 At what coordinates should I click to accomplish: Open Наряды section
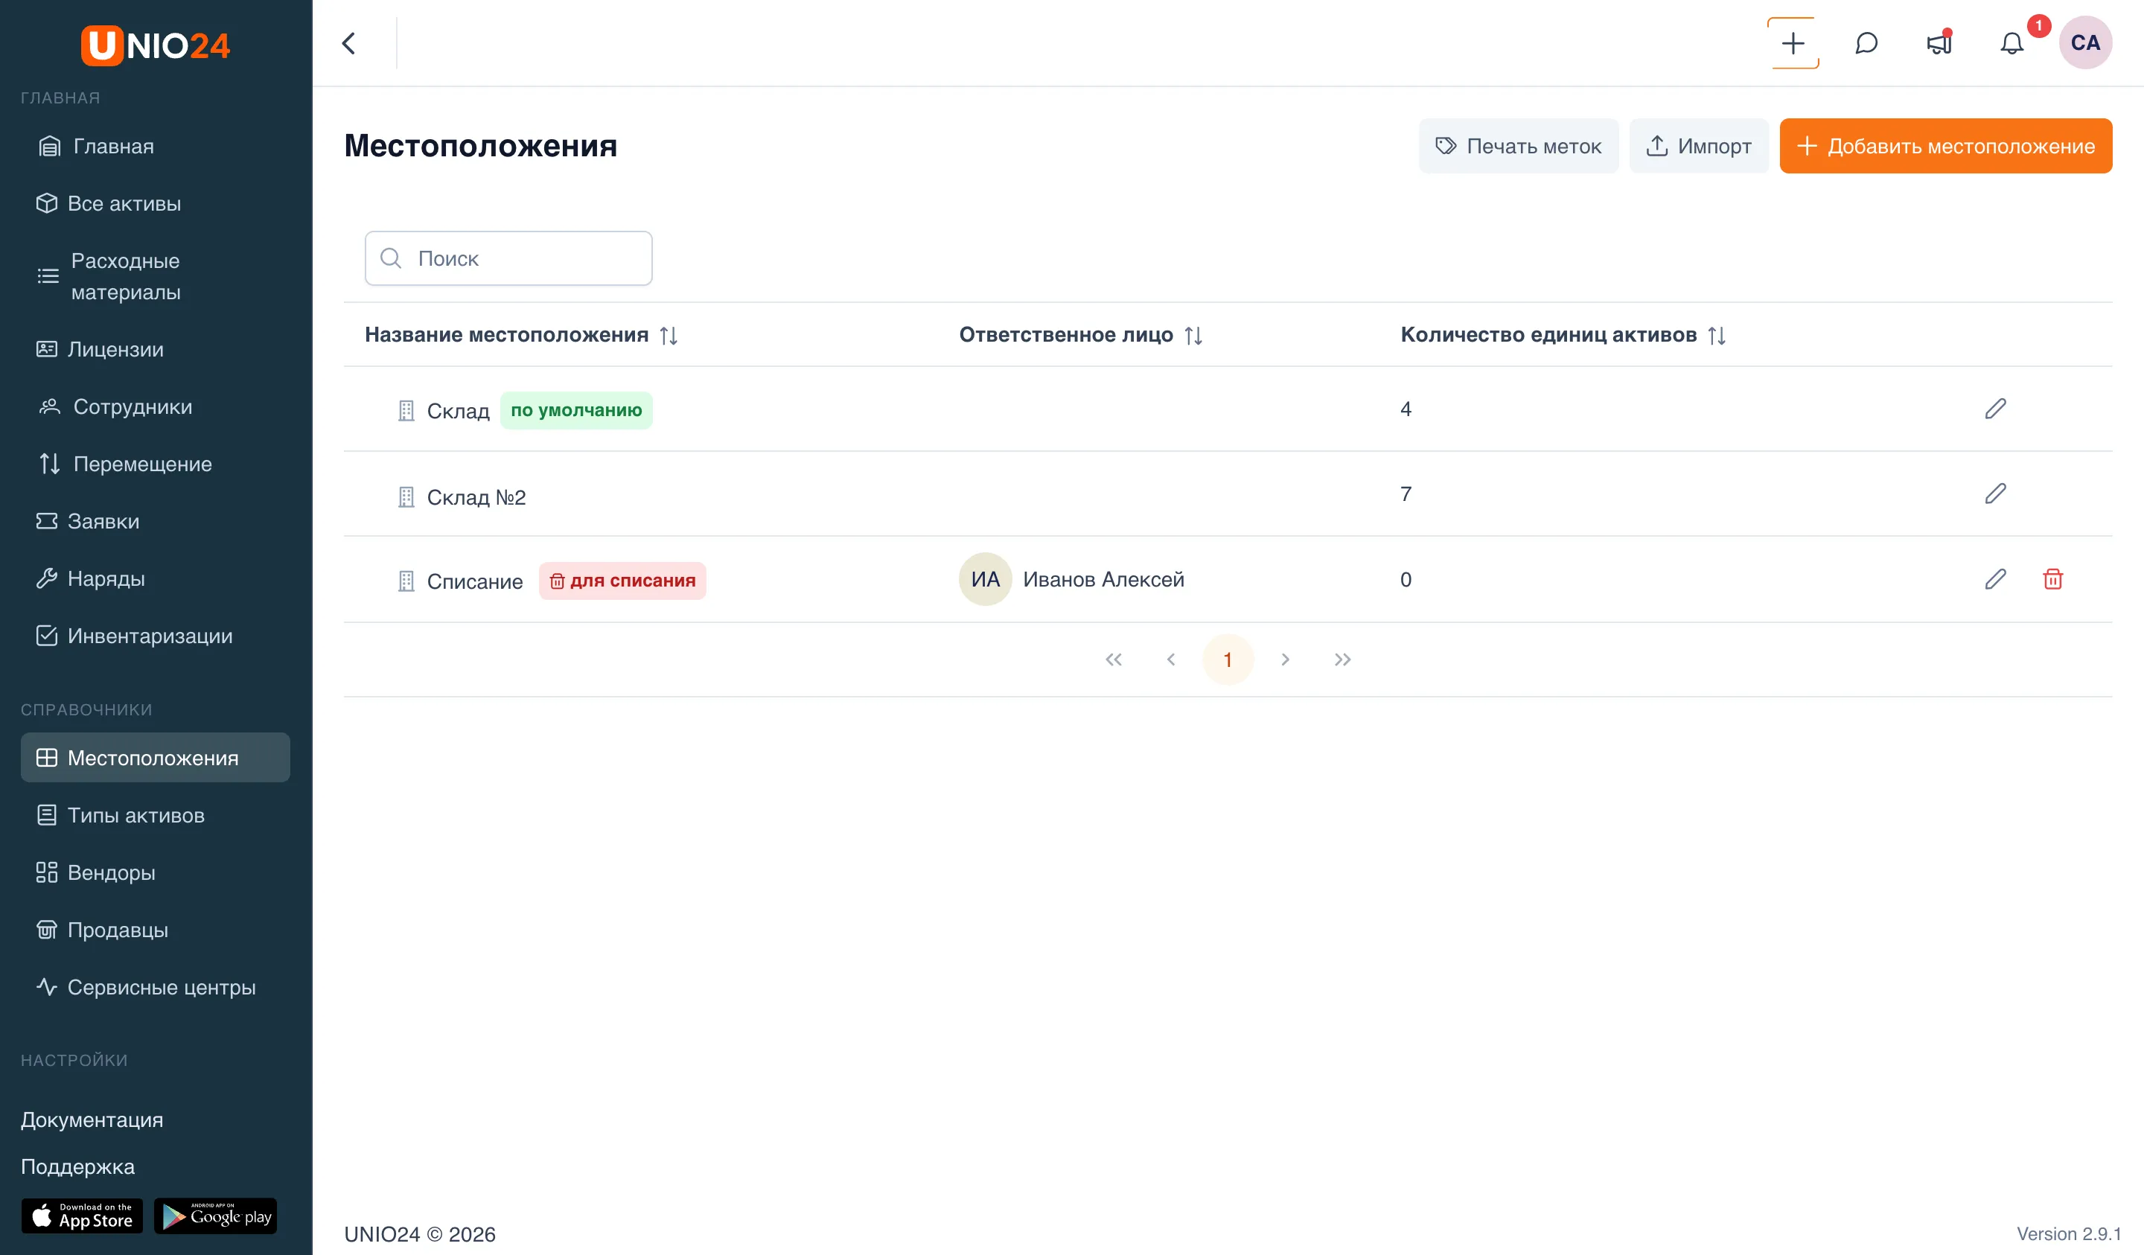click(x=155, y=578)
